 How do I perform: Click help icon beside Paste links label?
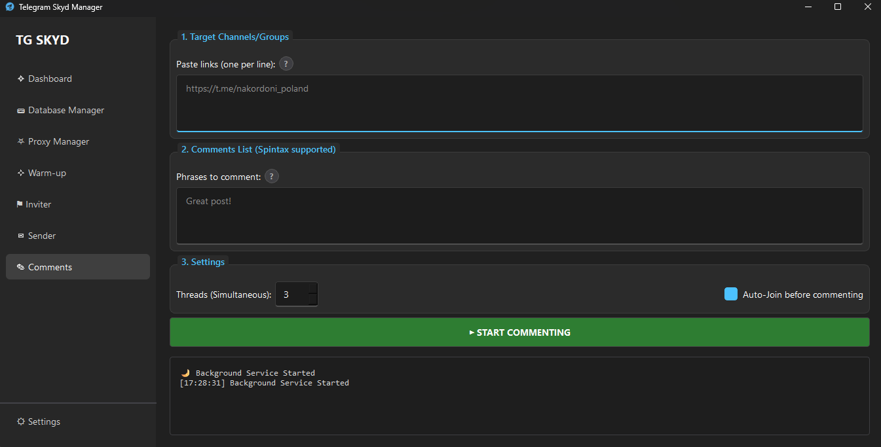click(286, 64)
